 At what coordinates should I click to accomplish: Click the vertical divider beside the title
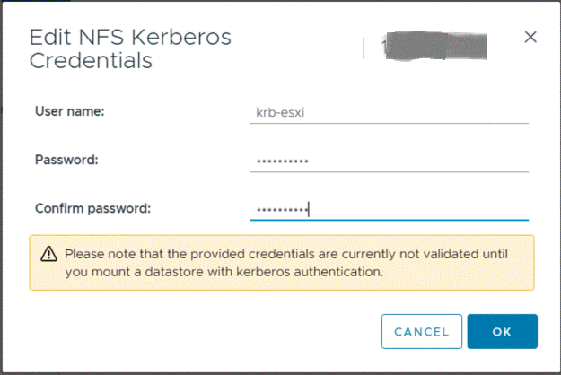[364, 48]
